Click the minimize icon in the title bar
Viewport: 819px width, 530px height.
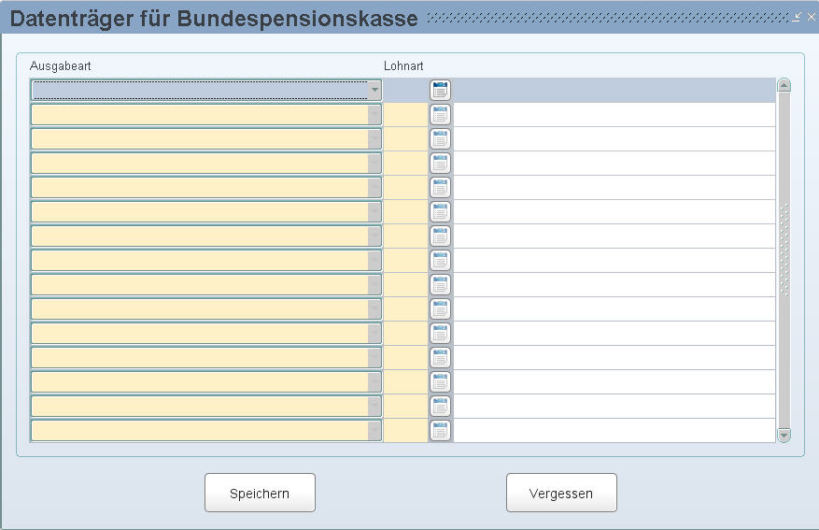pos(797,17)
